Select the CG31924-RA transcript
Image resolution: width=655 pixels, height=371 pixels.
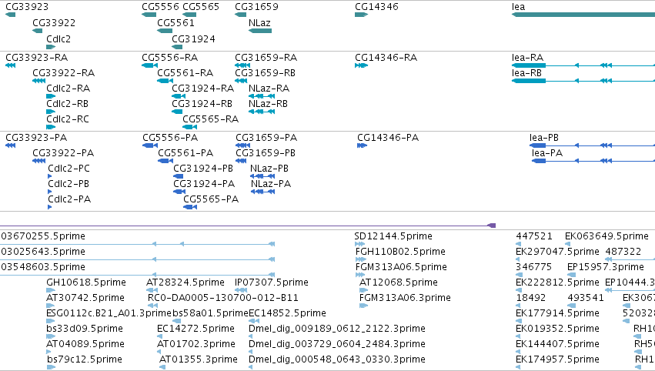202,89
